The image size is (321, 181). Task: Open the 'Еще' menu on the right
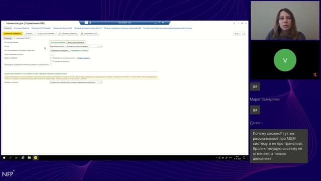point(237,34)
